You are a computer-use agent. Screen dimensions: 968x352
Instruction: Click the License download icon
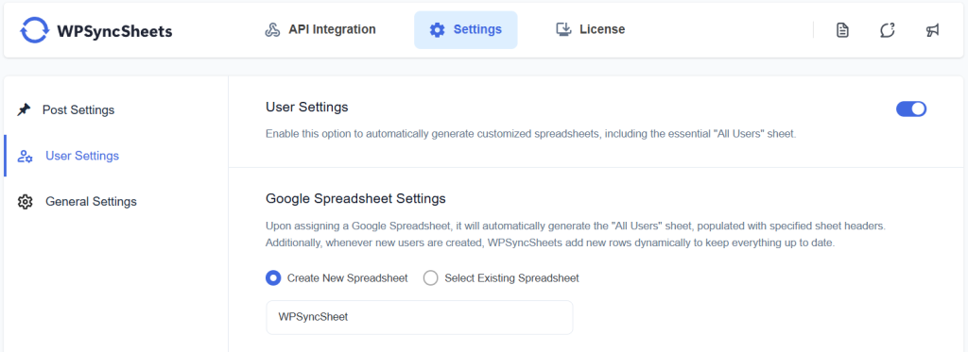(563, 29)
